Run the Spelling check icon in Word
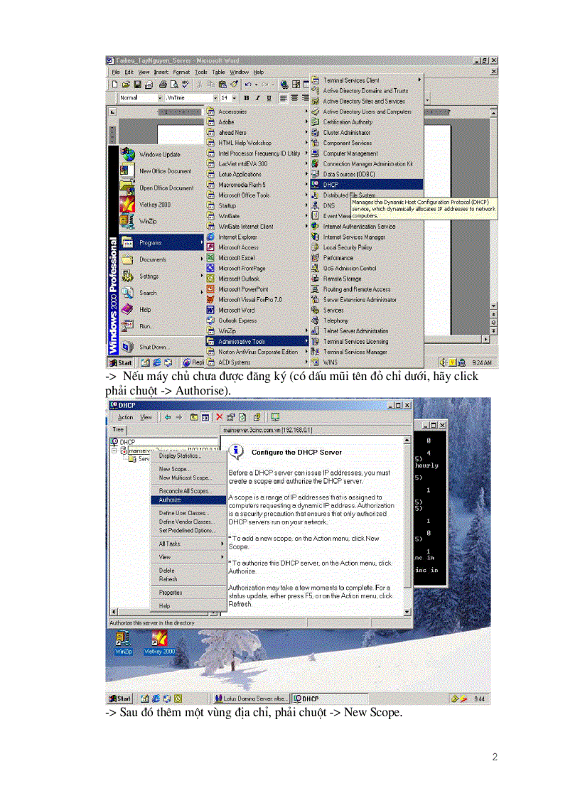 point(186,84)
